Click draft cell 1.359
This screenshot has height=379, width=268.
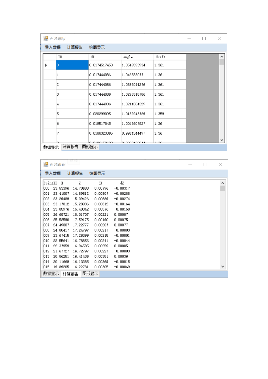pyautogui.click(x=170, y=114)
